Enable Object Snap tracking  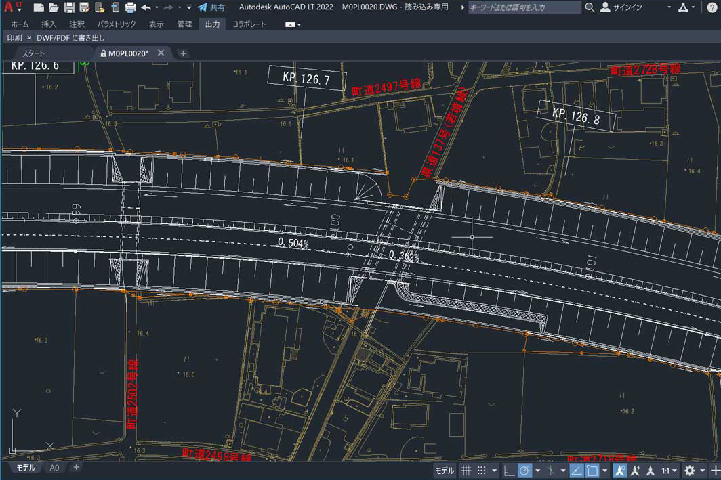(577, 470)
